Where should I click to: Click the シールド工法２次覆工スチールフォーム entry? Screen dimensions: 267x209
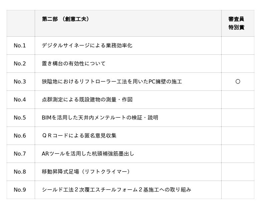(116, 190)
